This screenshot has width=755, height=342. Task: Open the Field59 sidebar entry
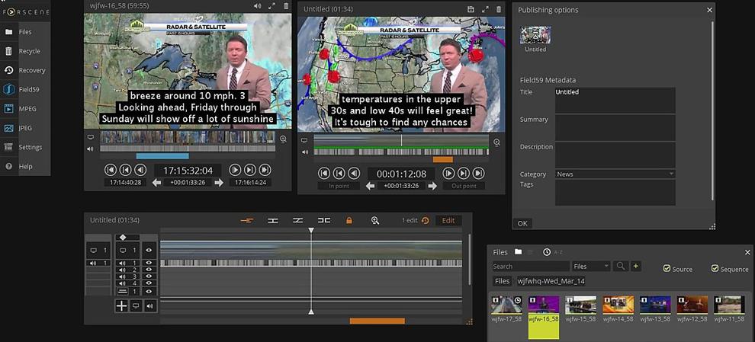25,89
